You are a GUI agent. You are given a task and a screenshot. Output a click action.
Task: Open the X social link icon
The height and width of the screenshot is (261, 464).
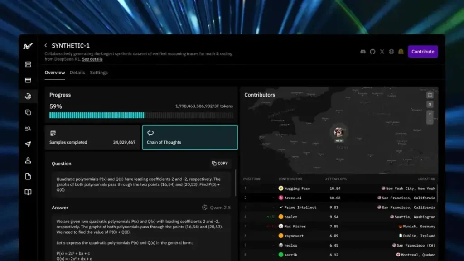click(382, 52)
